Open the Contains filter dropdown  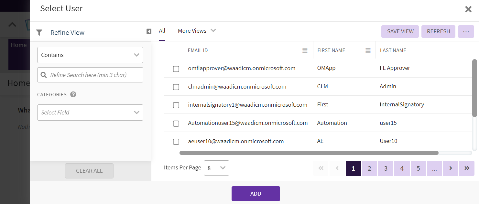[x=90, y=55]
